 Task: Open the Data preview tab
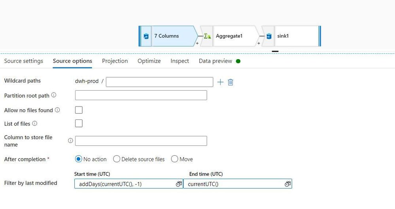215,61
